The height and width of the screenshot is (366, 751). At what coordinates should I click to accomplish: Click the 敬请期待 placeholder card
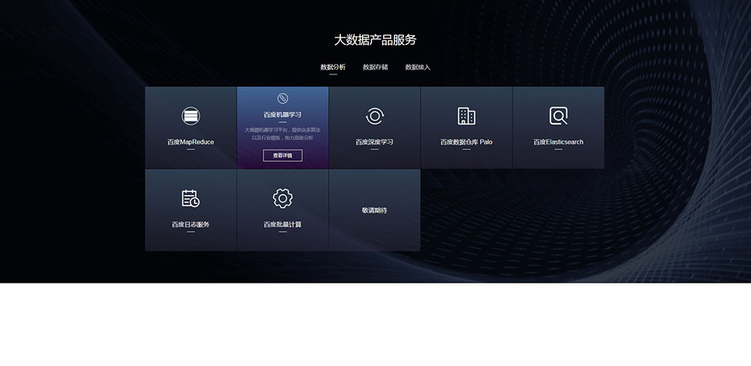(x=375, y=210)
